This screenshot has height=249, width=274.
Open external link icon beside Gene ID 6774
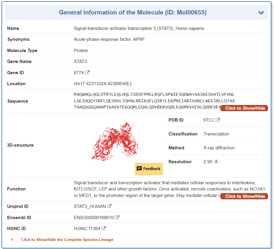pyautogui.click(x=87, y=72)
